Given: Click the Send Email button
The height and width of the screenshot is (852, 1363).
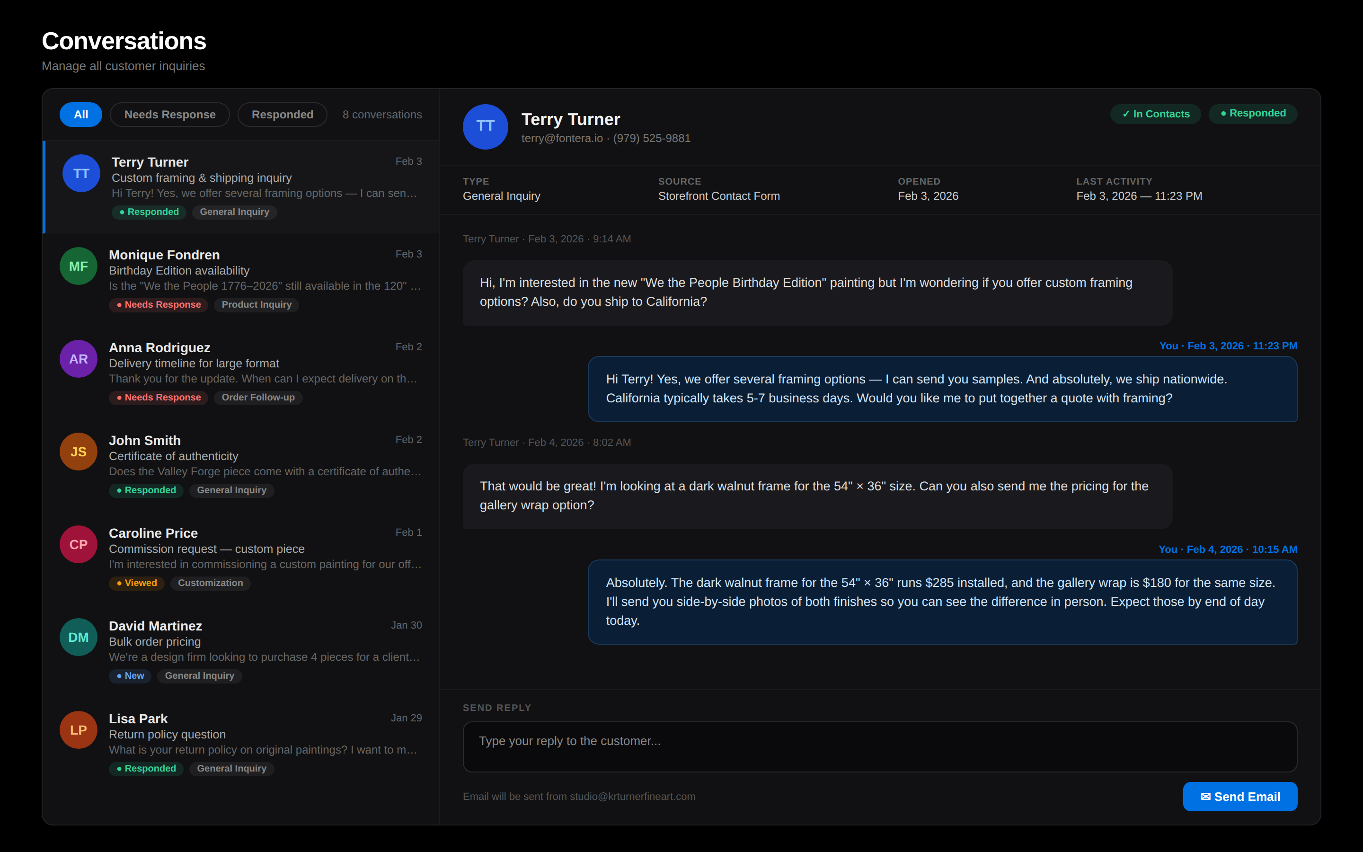Looking at the screenshot, I should 1239,796.
